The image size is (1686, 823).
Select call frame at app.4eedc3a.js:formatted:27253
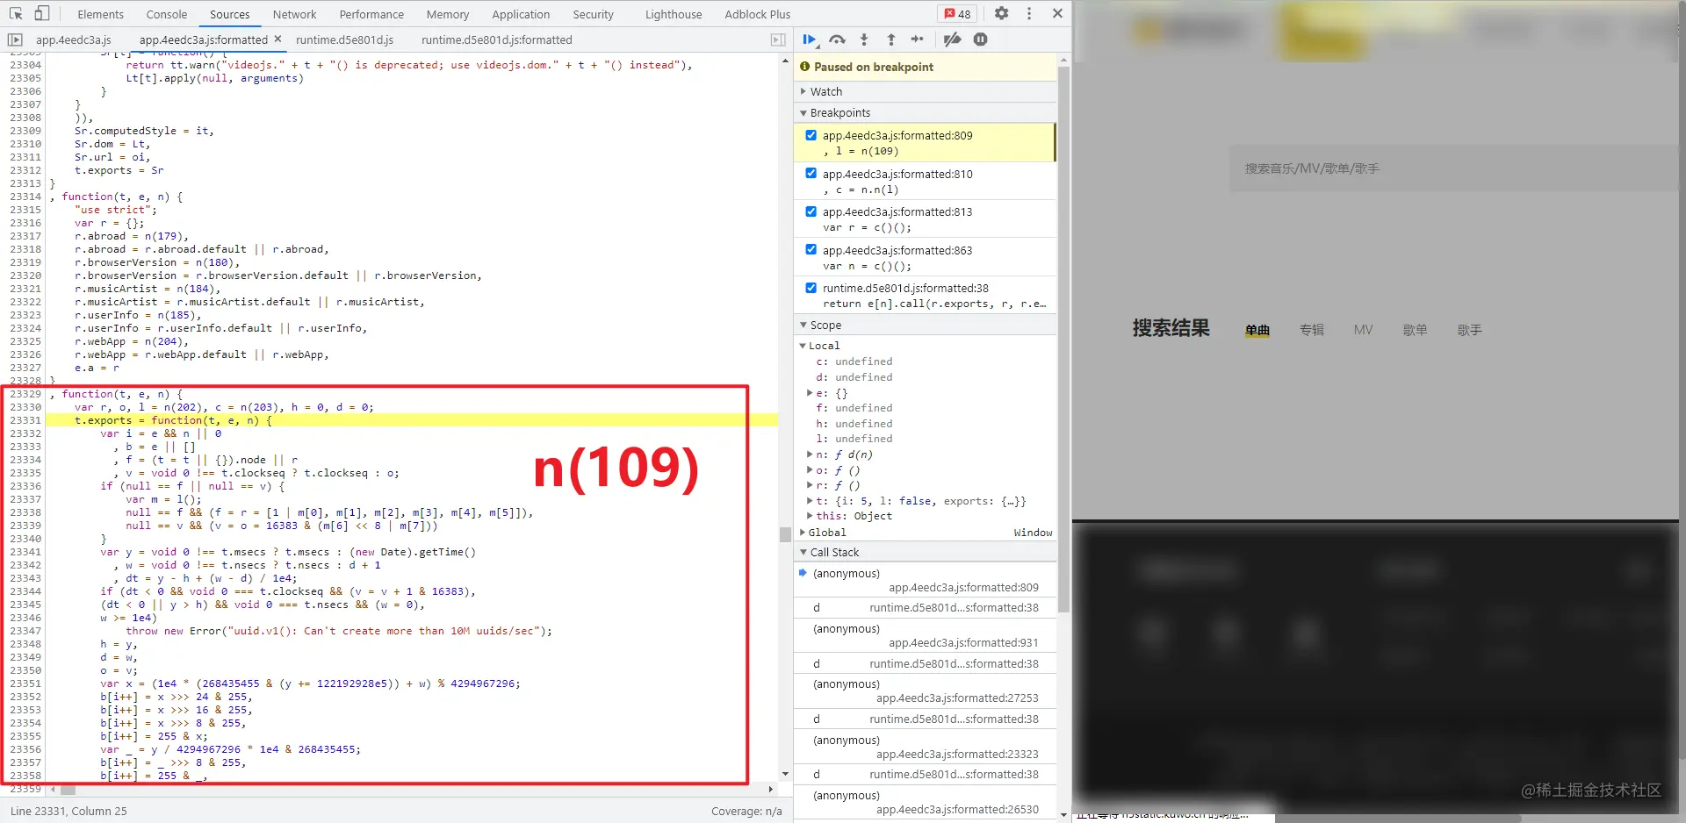[x=926, y=691]
